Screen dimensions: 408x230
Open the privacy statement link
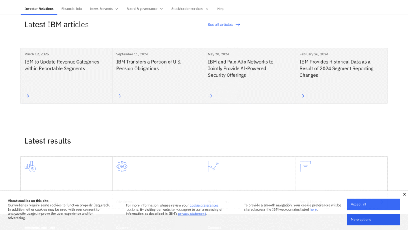pyautogui.click(x=192, y=214)
